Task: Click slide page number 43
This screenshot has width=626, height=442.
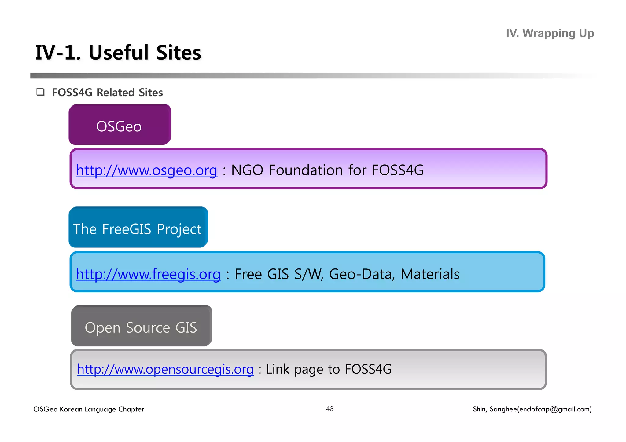Action: pos(330,409)
